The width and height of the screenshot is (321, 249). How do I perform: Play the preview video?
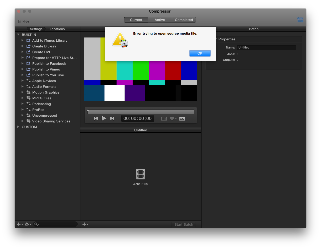pos(104,118)
